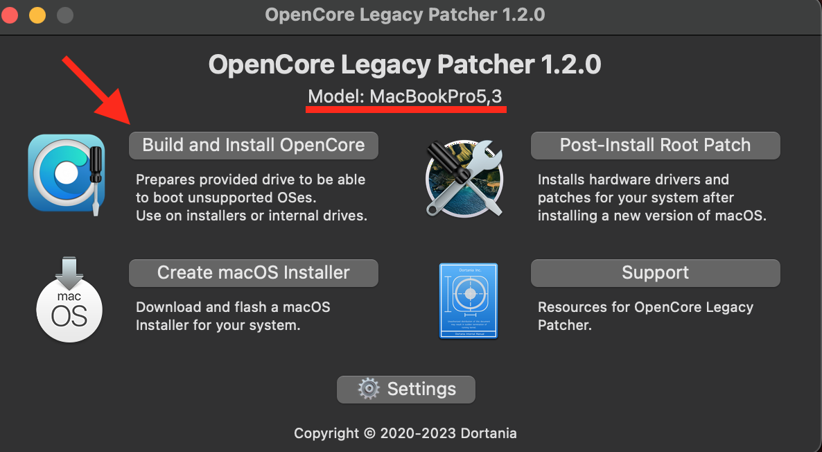The image size is (822, 452).
Task: Minimize the window with the yellow button
Action: tap(38, 15)
